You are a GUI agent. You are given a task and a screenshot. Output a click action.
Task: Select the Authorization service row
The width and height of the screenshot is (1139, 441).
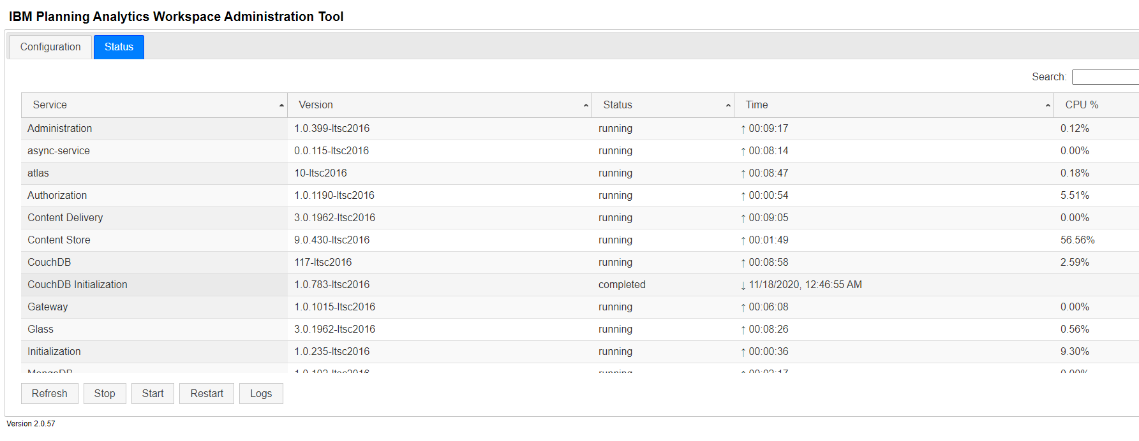coord(580,196)
